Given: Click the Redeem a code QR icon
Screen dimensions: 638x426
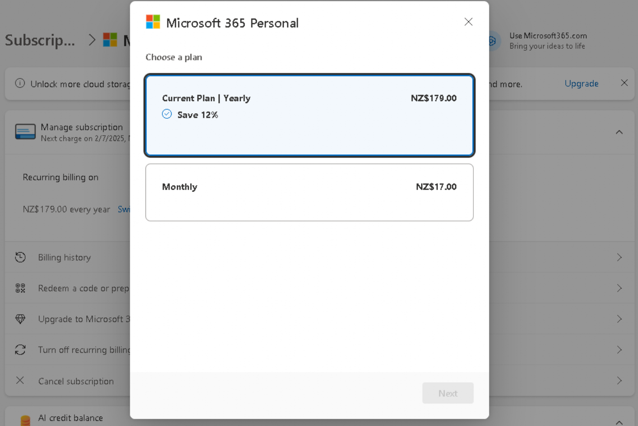Looking at the screenshot, I should [20, 288].
